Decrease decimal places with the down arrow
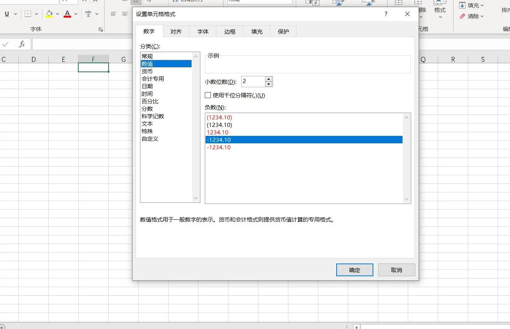Viewport: 510px width, 329px height. [x=268, y=84]
